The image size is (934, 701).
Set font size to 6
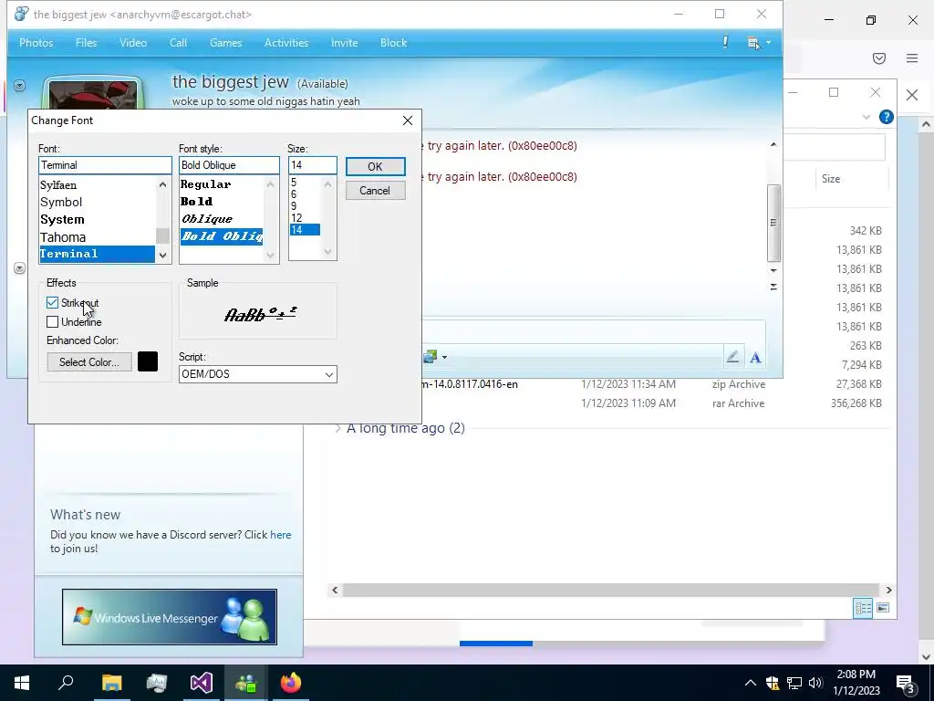coord(294,194)
